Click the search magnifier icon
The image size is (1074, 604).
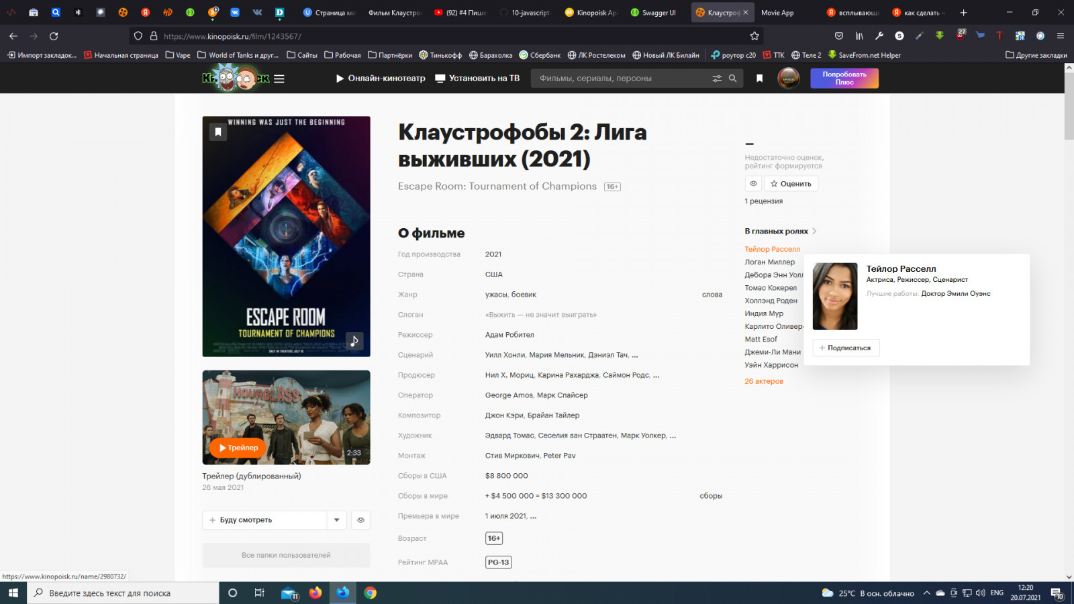pyautogui.click(x=733, y=79)
